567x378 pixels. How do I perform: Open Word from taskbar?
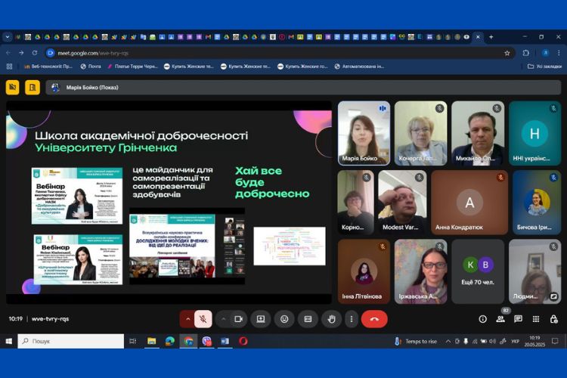point(225,341)
